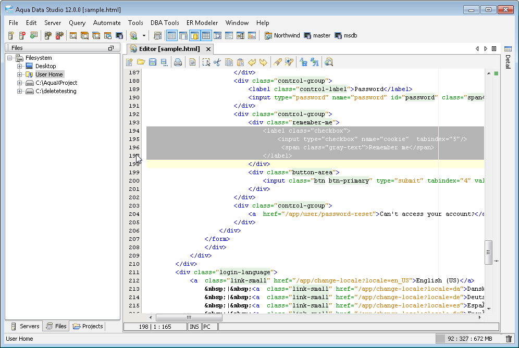519x348 pixels.
Task: Collapse the Filesystem root node
Action: point(10,58)
